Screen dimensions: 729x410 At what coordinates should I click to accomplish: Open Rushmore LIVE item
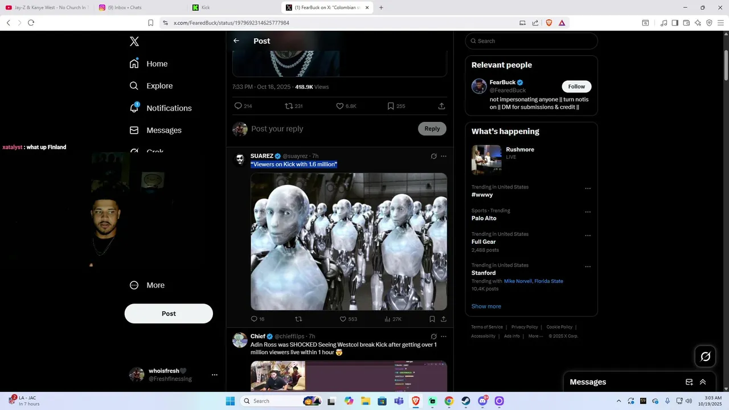pyautogui.click(x=531, y=159)
